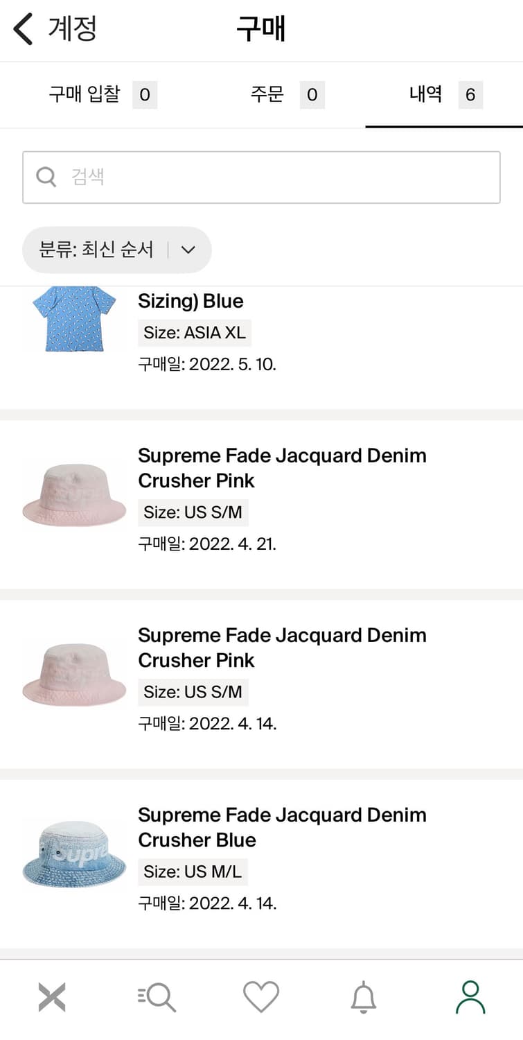This screenshot has width=523, height=1040.
Task: Open favorites heart icon
Action: point(261,998)
